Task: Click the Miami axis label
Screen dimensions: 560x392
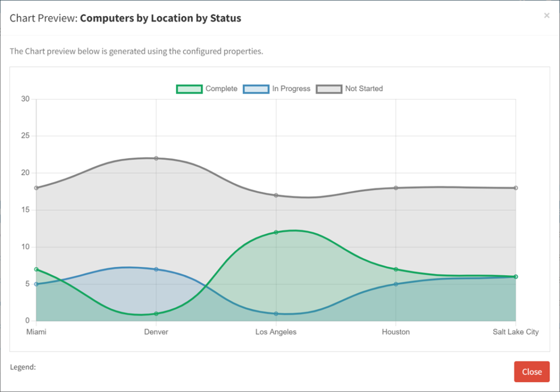Action: tap(36, 331)
